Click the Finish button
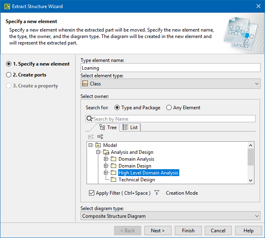The height and width of the screenshot is (238, 265). (188, 231)
